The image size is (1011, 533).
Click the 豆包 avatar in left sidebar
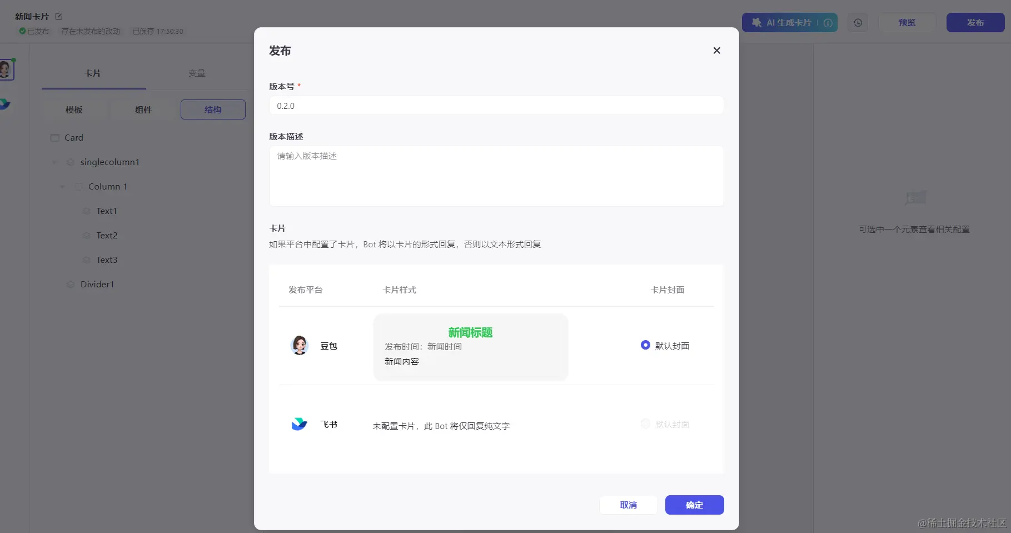[x=6, y=69]
